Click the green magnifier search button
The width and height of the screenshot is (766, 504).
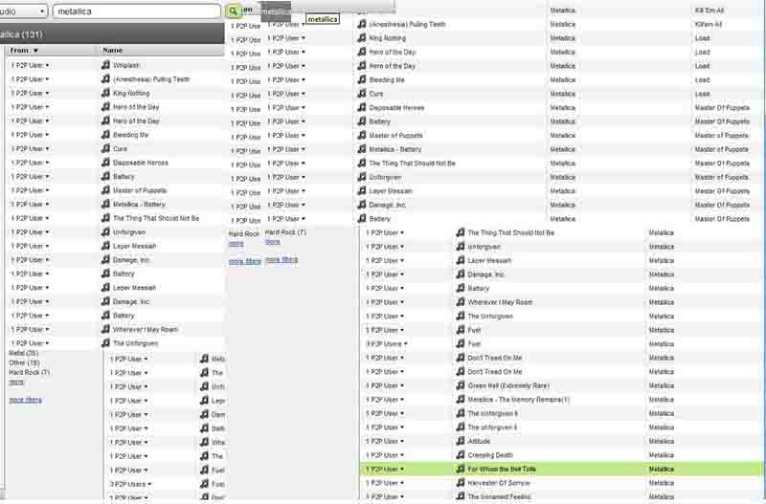pos(234,11)
